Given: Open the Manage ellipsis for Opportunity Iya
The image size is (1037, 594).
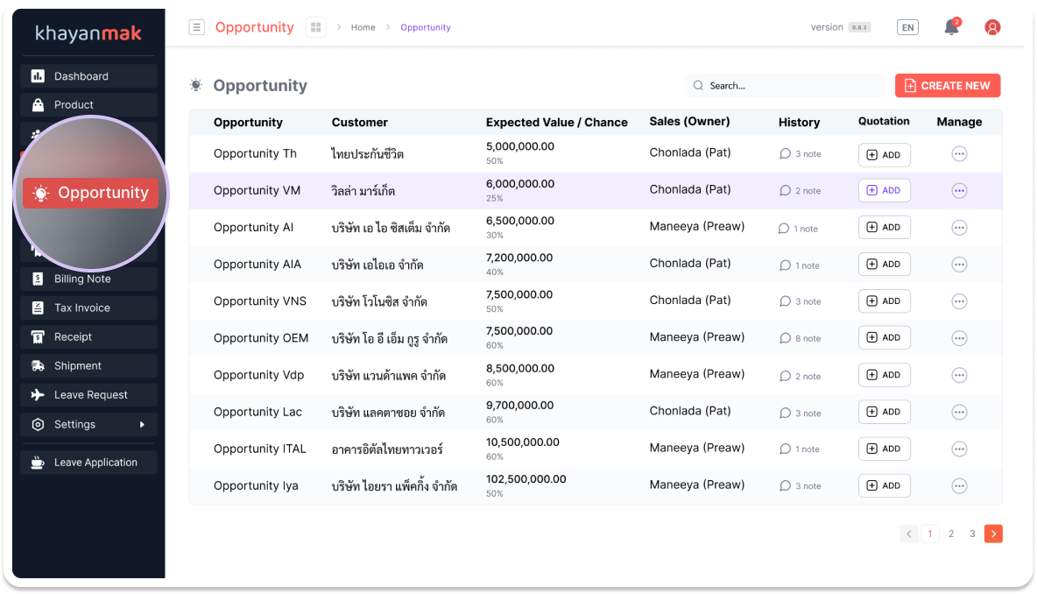Looking at the screenshot, I should [959, 485].
